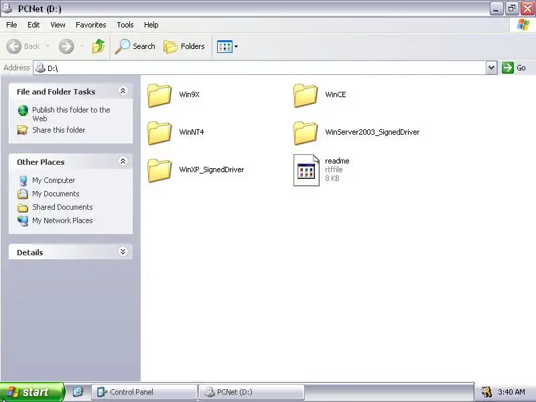Click the WinServer2003_SignedDriver folder name
This screenshot has width=536, height=402.
click(x=373, y=132)
